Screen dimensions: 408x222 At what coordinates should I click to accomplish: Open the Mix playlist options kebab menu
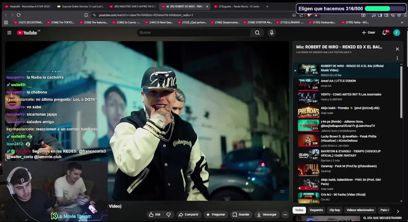pos(397,58)
